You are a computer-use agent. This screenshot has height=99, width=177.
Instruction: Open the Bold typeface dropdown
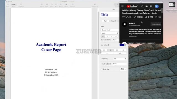click(110, 33)
